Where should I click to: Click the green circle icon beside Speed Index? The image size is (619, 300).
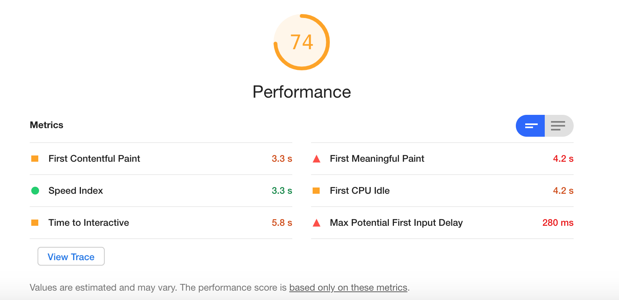(35, 191)
